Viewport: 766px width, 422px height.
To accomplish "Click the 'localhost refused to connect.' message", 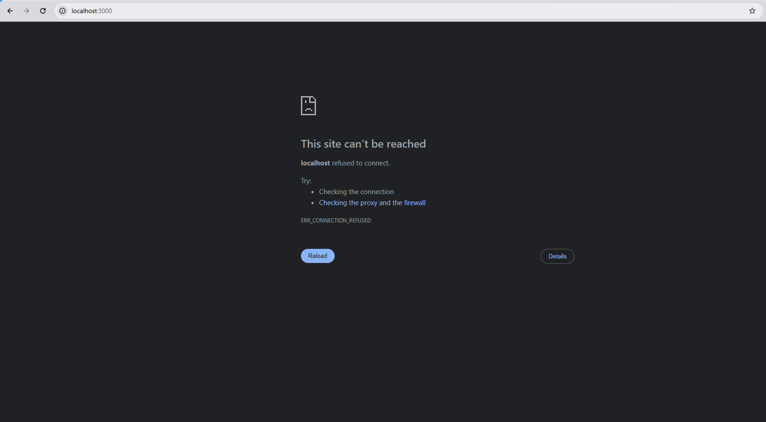I will 345,163.
